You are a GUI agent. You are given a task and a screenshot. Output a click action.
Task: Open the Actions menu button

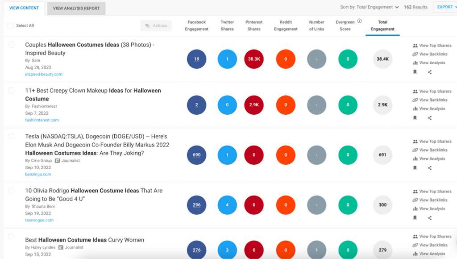click(156, 26)
